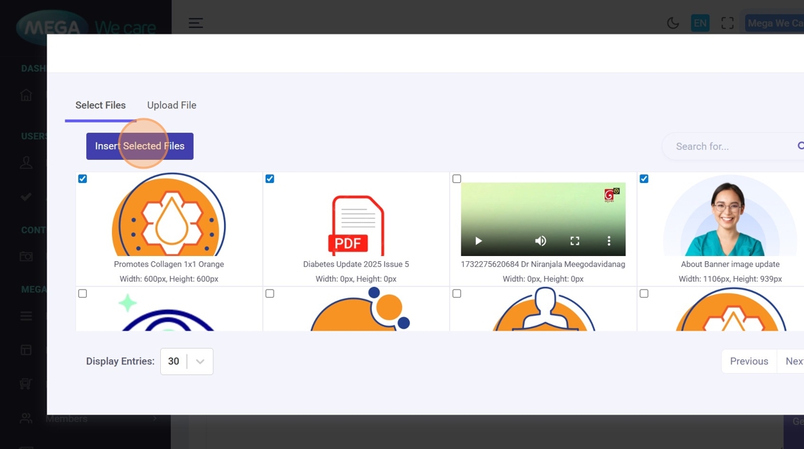Click Insert Selected Files button
The image size is (804, 449).
(140, 146)
